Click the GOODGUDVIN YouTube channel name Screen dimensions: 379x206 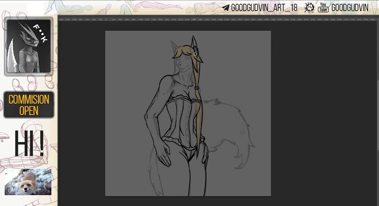pyautogui.click(x=350, y=8)
